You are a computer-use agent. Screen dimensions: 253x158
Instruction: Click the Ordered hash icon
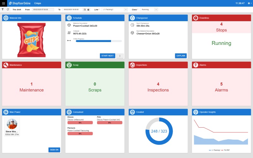click(x=69, y=33)
